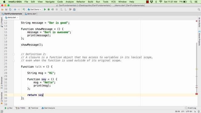
Task: Open the Apple menu
Action: pos(4,2)
